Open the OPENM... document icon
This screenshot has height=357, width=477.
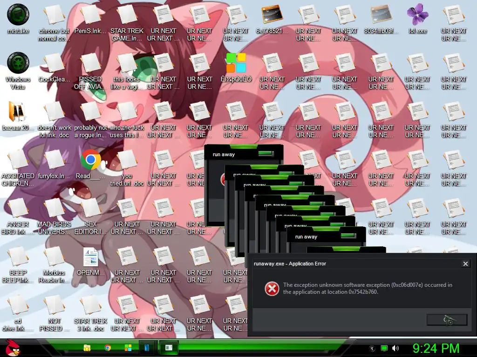(90, 261)
